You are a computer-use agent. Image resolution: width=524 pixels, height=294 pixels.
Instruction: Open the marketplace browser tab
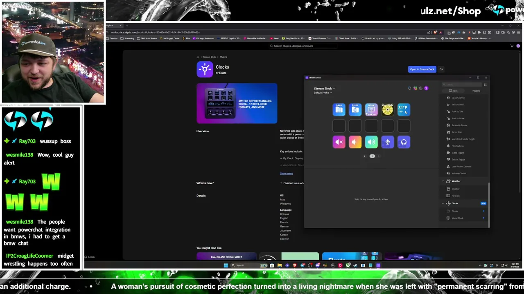(115, 26)
